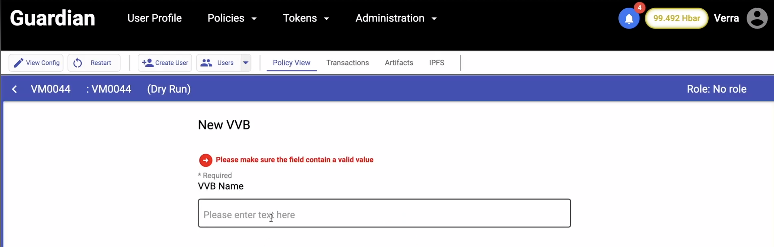Viewport: 774px width, 247px height.
Task: Expand the Users dropdown arrow
Action: [246, 63]
